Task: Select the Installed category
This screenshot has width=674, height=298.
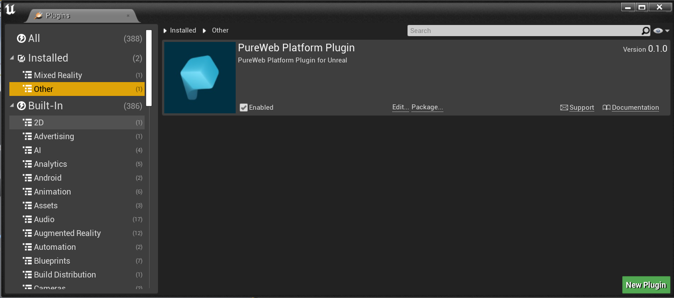Action: coord(77,58)
